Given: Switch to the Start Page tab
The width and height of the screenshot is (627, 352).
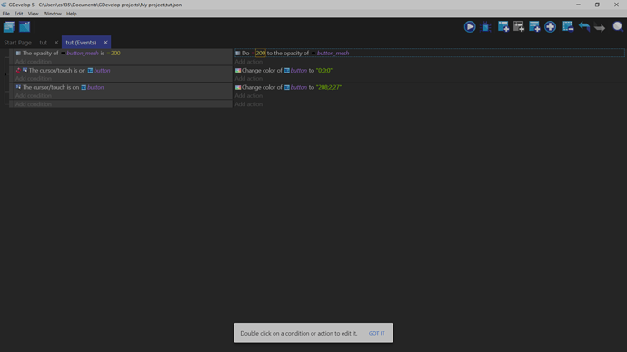Looking at the screenshot, I should [x=17, y=43].
